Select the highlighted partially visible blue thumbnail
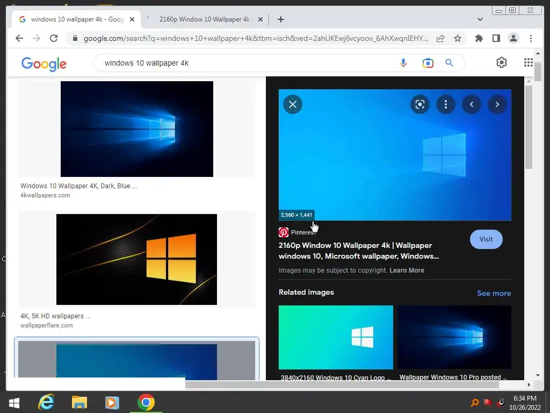 click(x=137, y=360)
